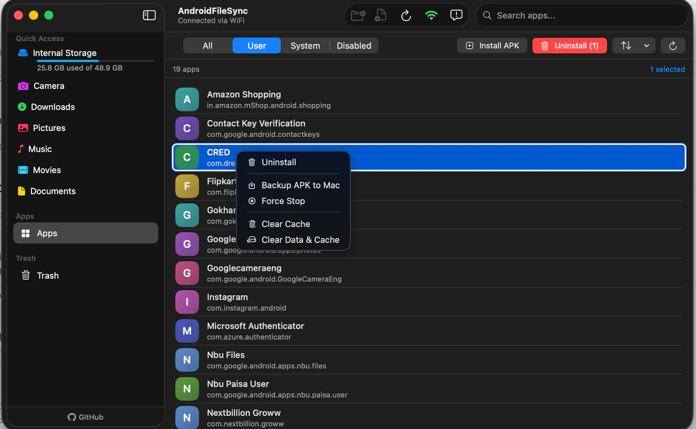Click the refresh icon in top toolbar
The image size is (696, 429).
pyautogui.click(x=406, y=16)
